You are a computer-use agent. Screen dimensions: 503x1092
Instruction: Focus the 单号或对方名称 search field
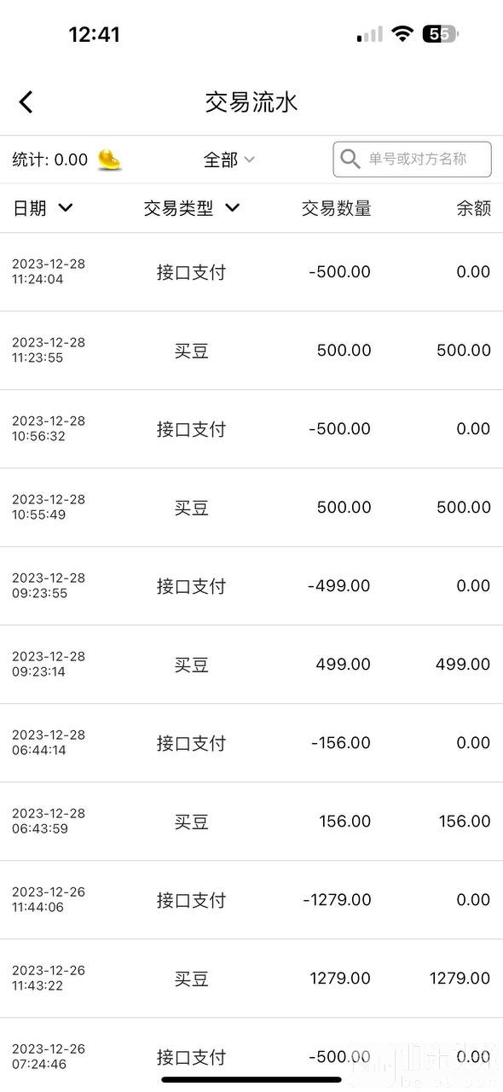412,160
